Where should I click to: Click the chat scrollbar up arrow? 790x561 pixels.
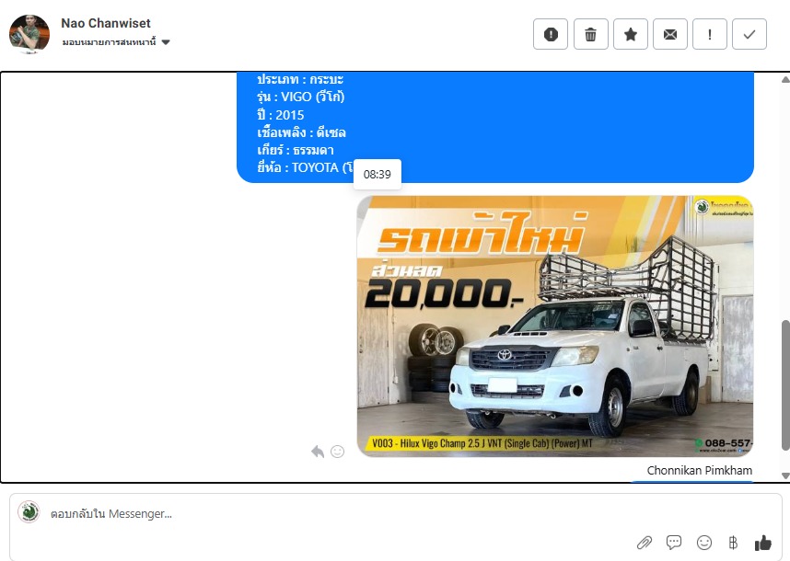point(785,79)
